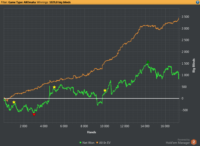Click the '12 000' x-axis label
This screenshot has height=146, width=200.
[x=125, y=126]
